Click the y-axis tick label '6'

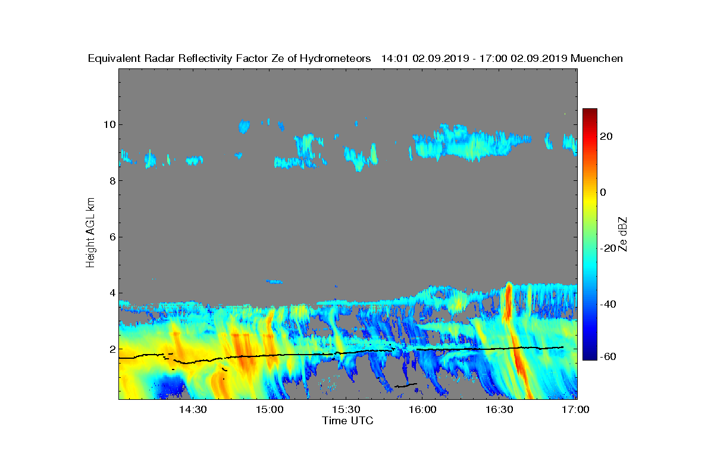[111, 237]
